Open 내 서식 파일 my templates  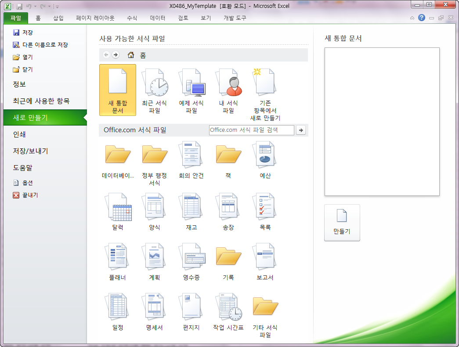(228, 90)
